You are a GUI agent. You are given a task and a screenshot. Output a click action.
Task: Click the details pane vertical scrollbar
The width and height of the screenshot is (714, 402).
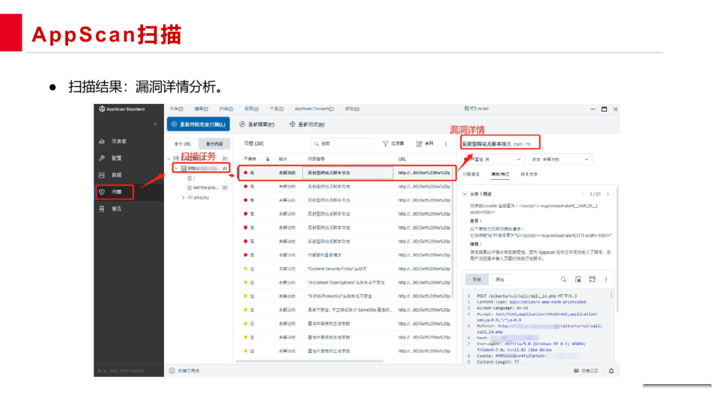click(x=618, y=249)
